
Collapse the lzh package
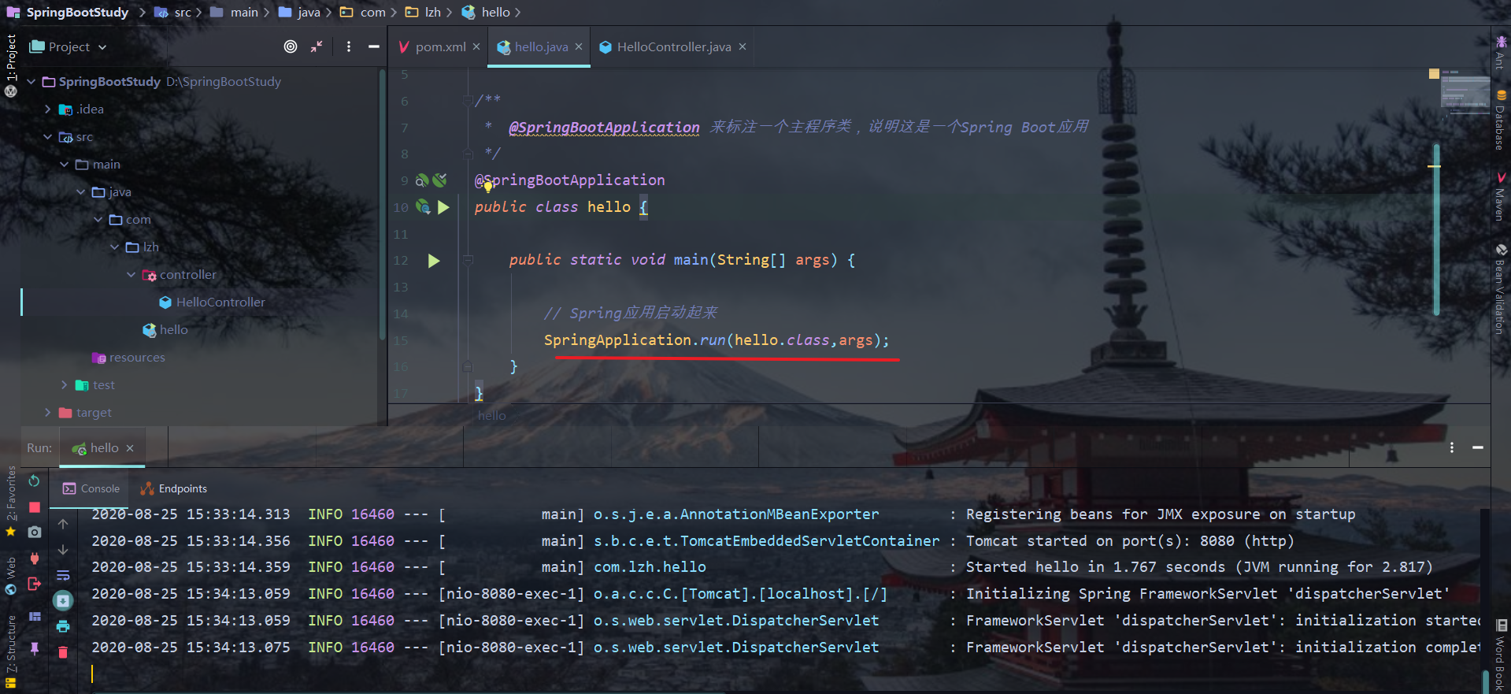(114, 247)
